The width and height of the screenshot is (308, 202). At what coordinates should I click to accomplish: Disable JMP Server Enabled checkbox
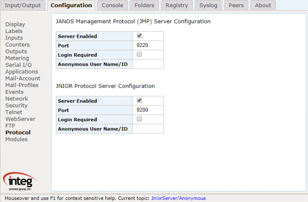(x=139, y=36)
